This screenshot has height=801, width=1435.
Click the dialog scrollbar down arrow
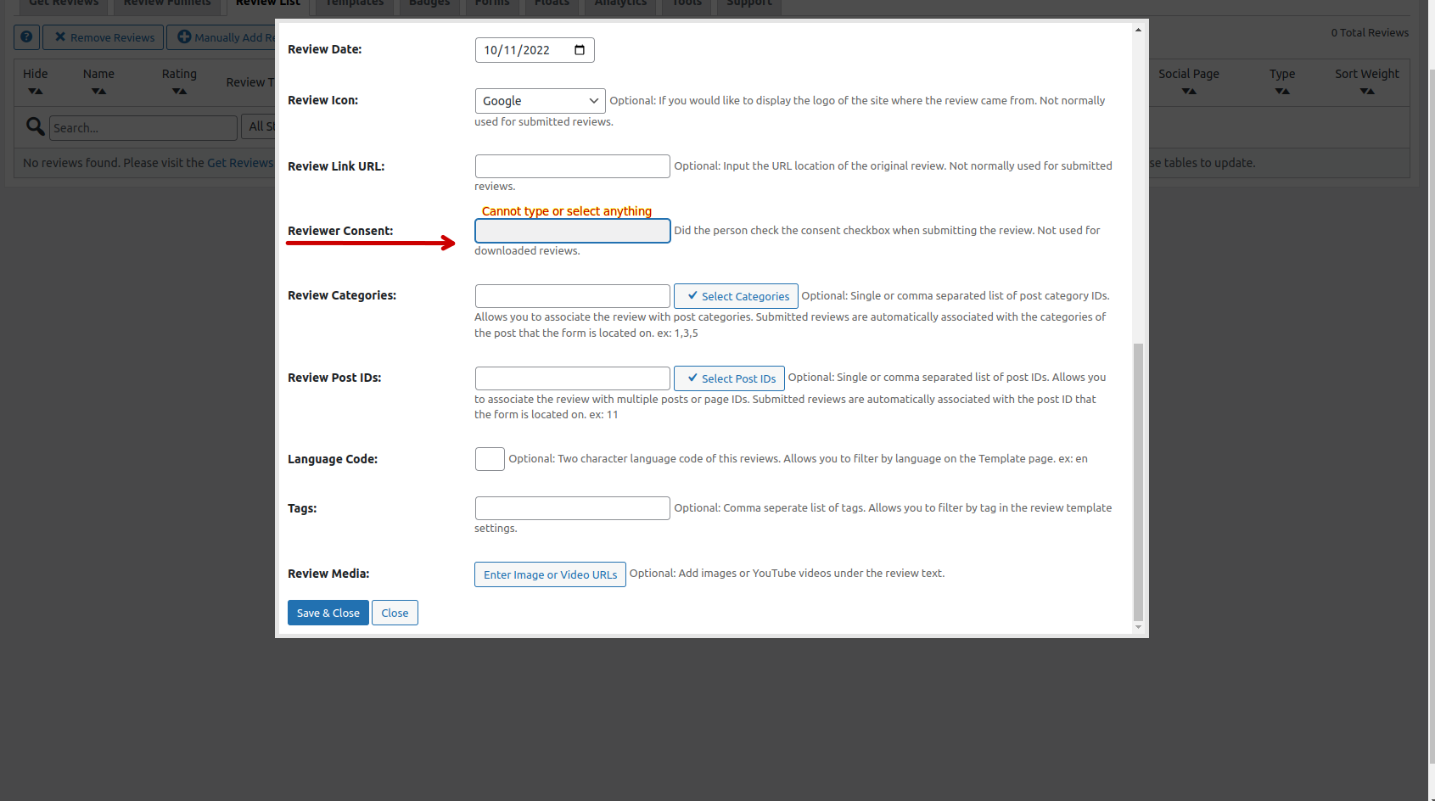pyautogui.click(x=1138, y=627)
